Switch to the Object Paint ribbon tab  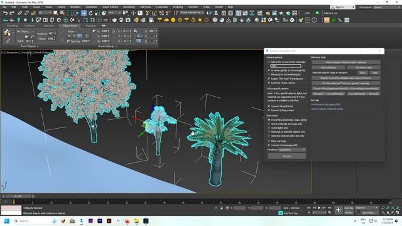70,26
